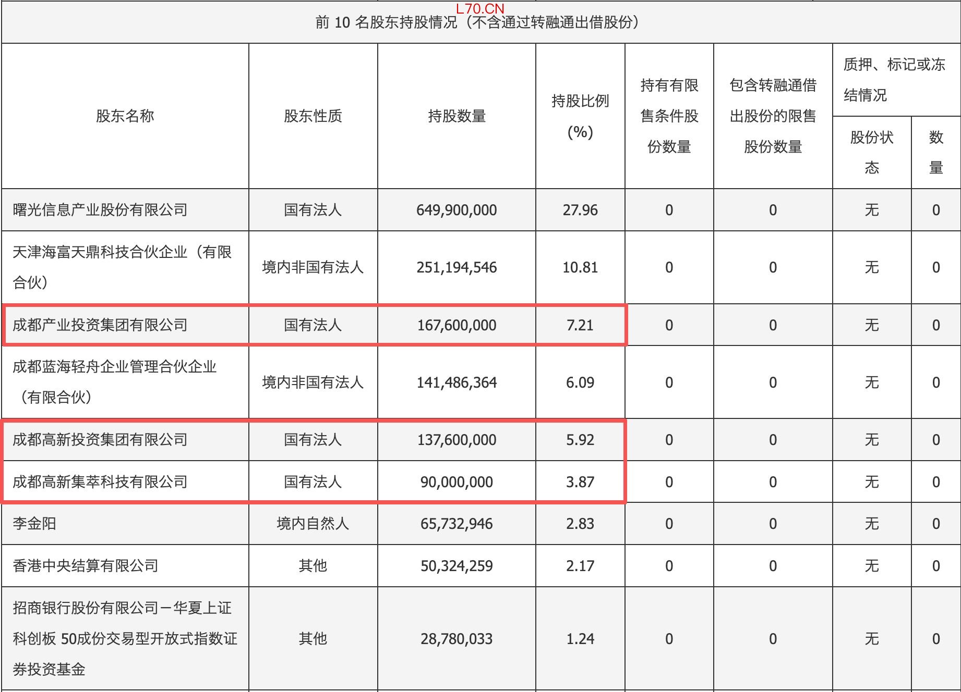Click the percentage 2.83
Screen dimensions: 961x692
click(x=580, y=524)
